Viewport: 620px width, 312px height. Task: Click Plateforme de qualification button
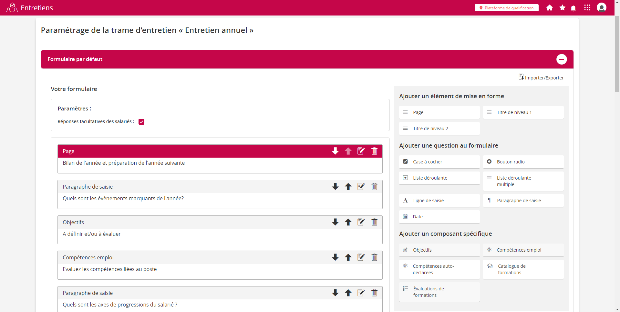click(506, 8)
